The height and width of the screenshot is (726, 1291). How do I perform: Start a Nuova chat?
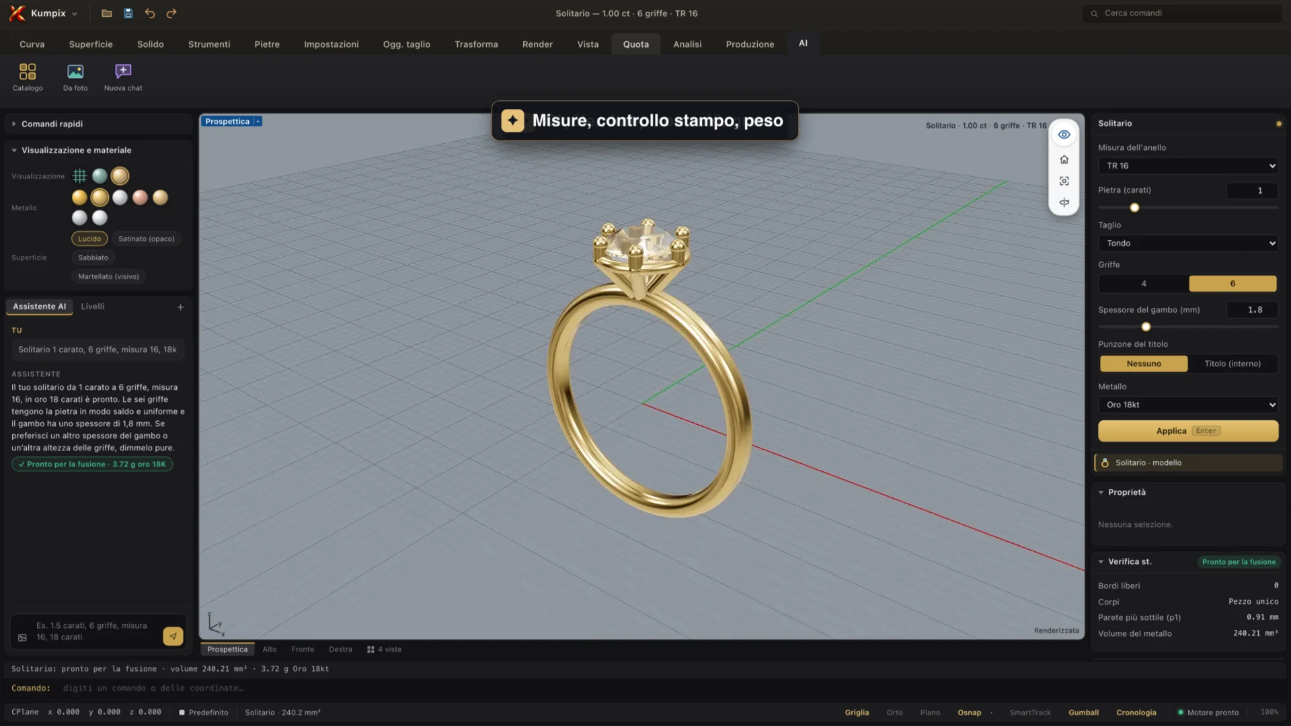pos(123,77)
